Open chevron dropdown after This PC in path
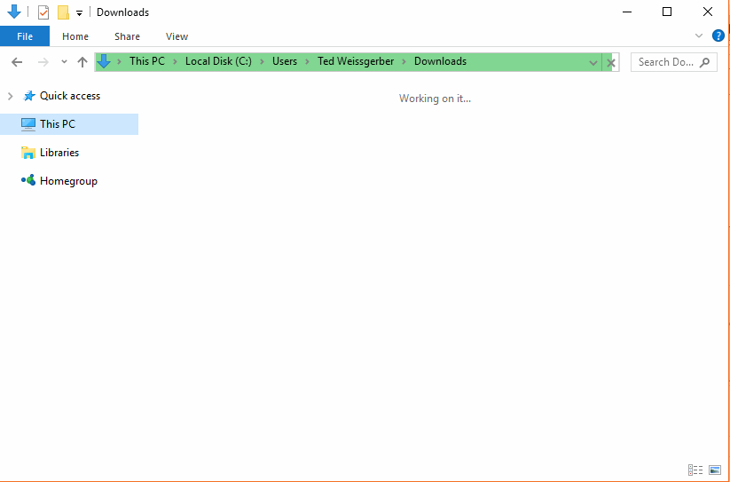730x482 pixels. (x=175, y=61)
